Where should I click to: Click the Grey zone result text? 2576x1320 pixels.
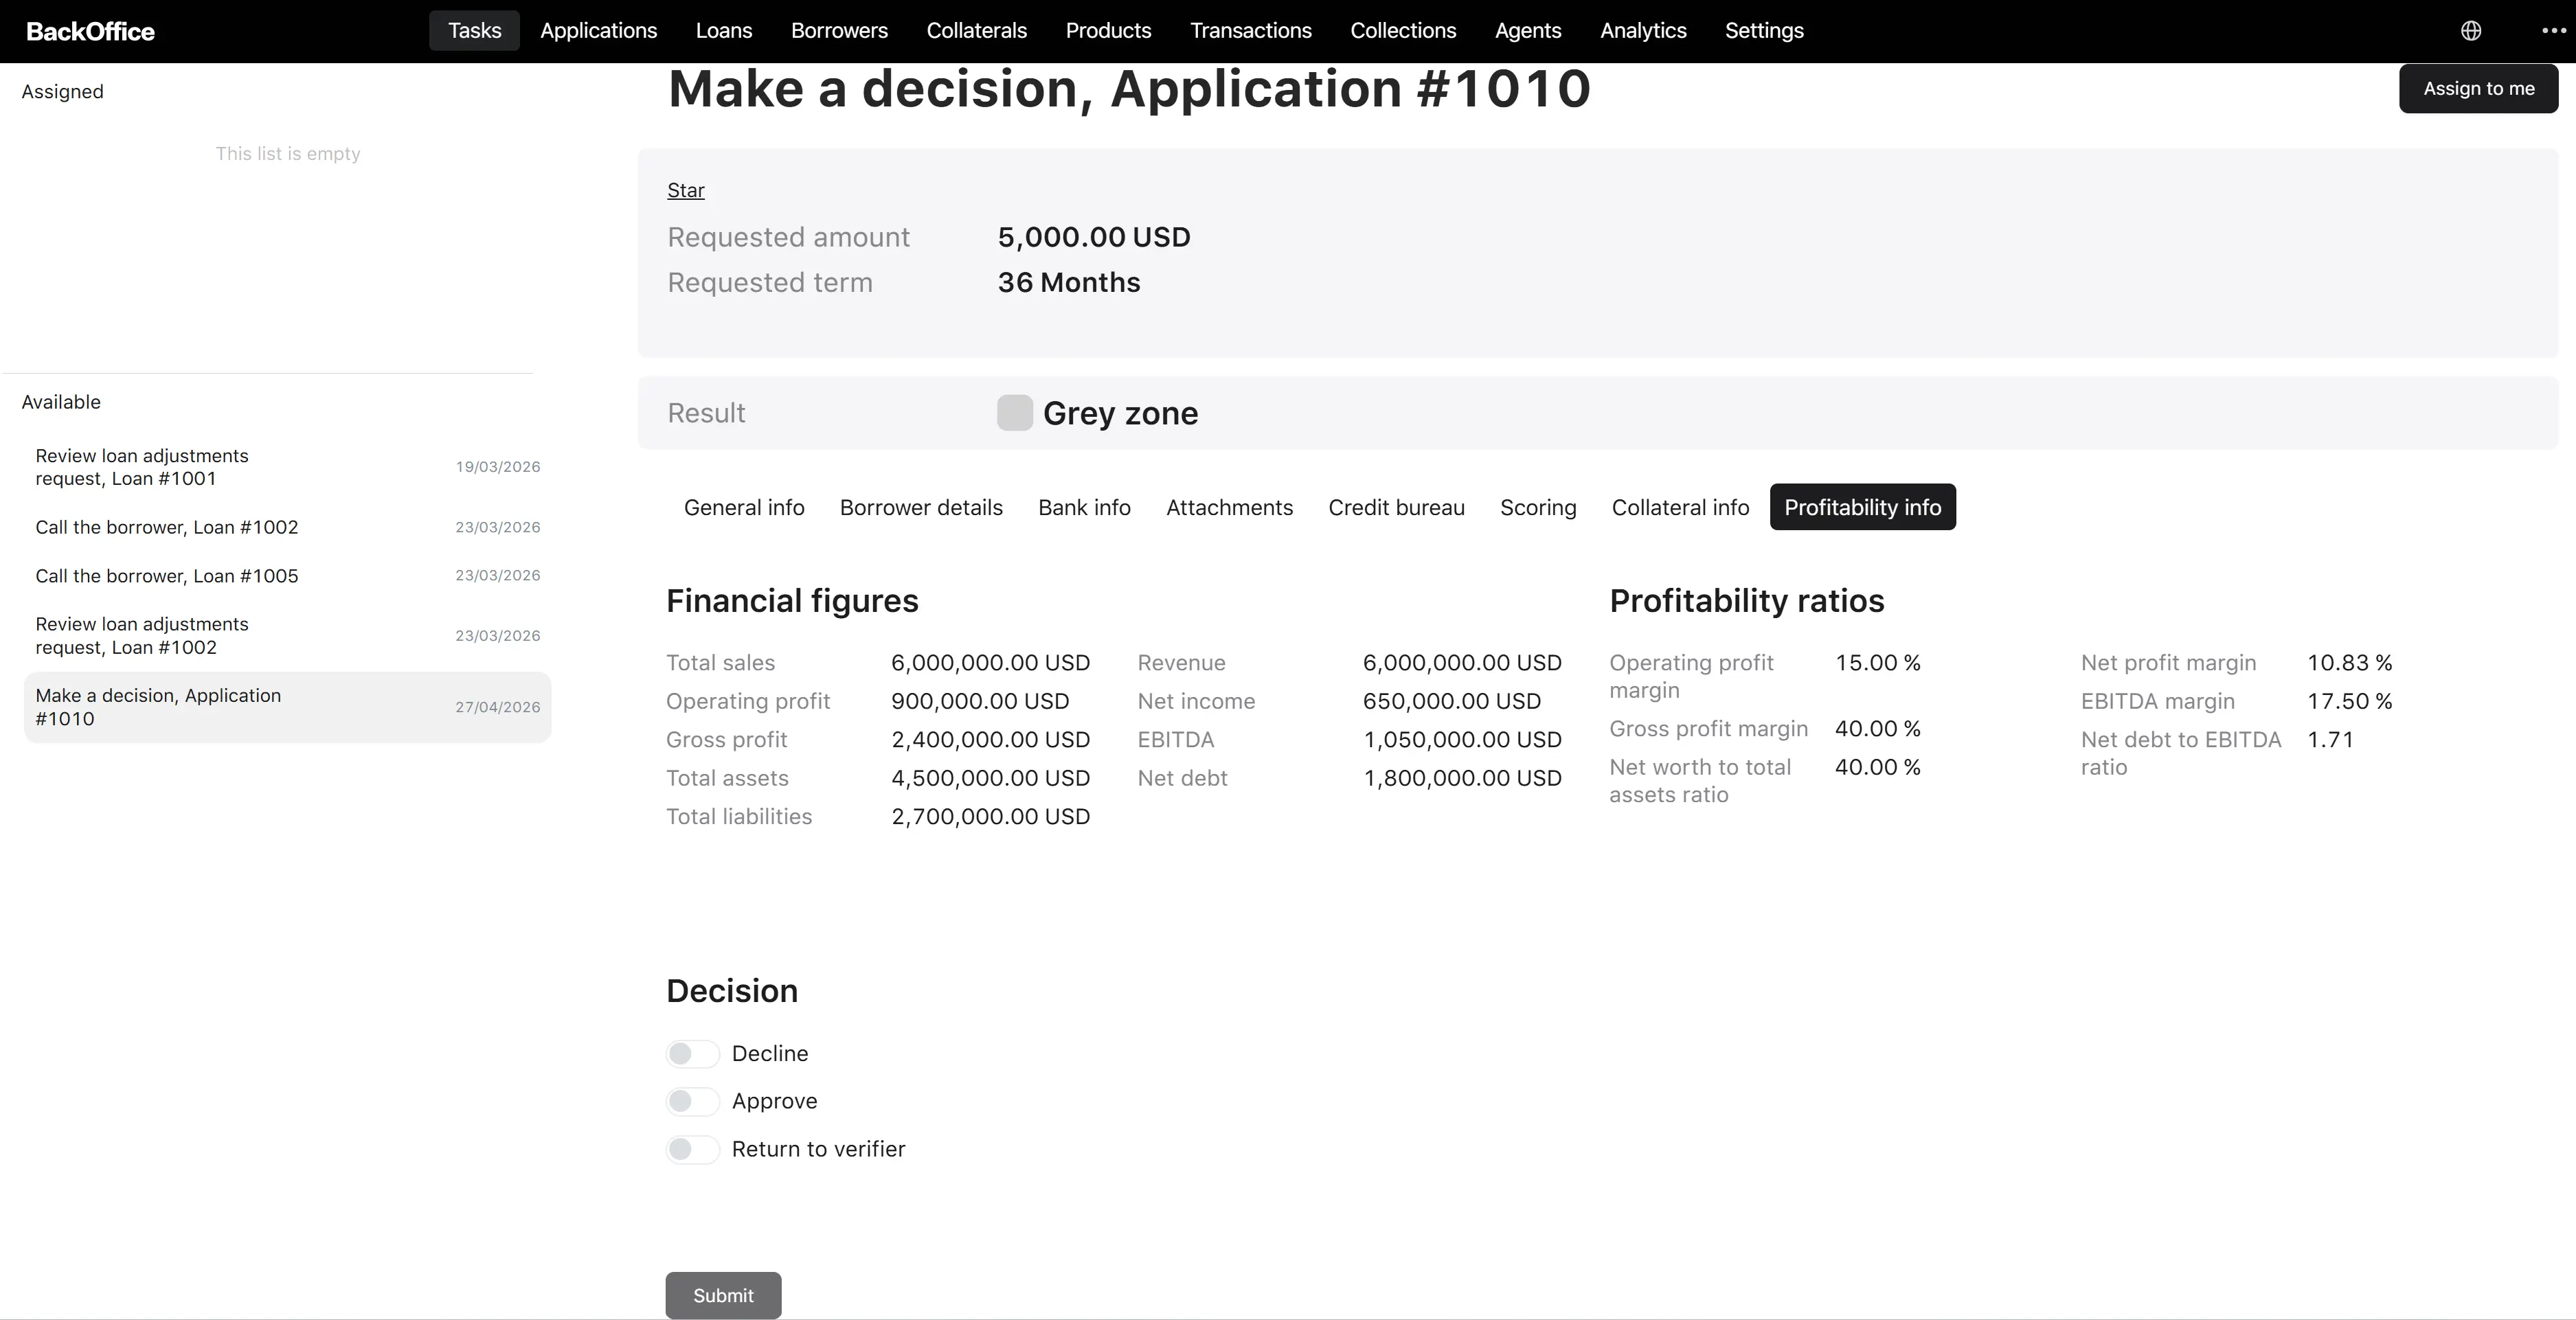coord(1120,414)
